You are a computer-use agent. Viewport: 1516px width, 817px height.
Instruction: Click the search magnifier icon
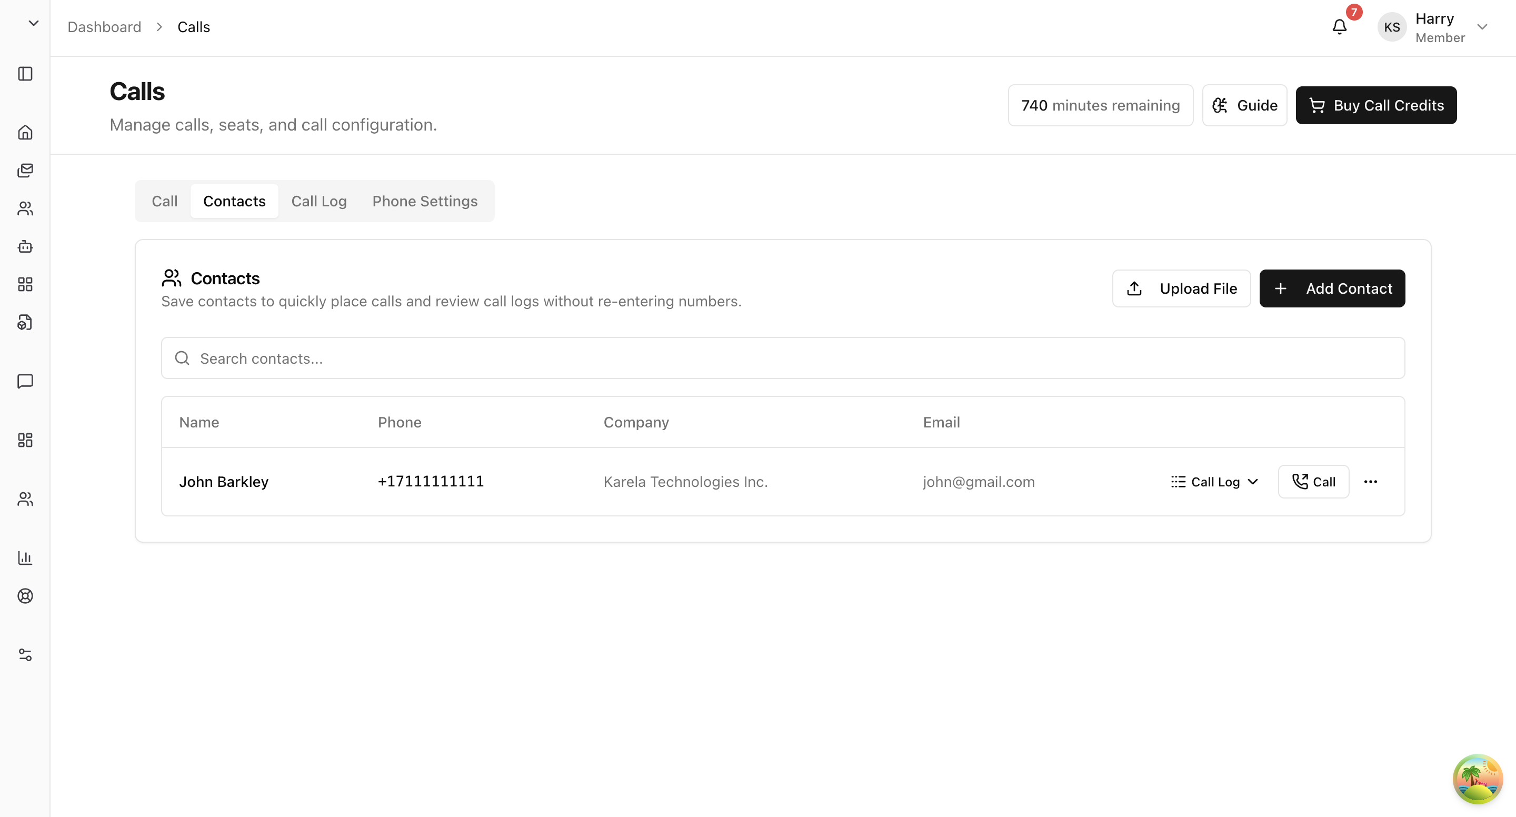pos(182,358)
